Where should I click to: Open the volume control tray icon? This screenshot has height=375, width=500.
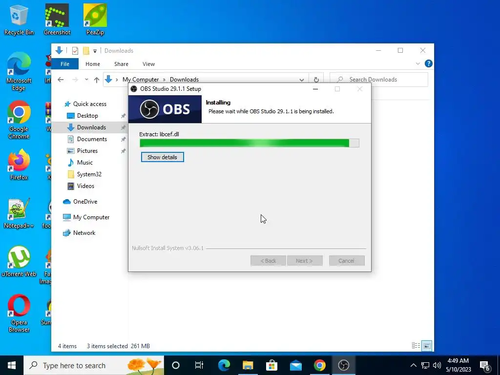coord(437,365)
